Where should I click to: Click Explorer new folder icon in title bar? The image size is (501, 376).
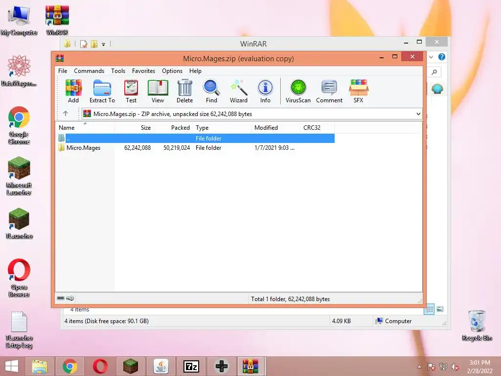(94, 44)
